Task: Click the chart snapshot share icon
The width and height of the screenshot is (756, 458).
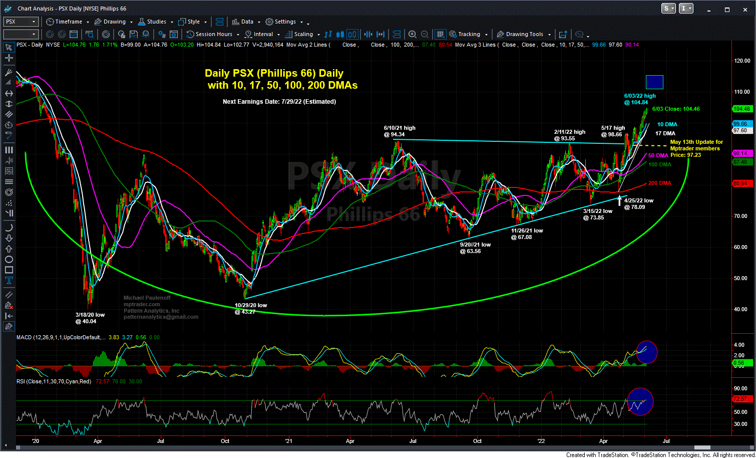Action: coord(562,35)
